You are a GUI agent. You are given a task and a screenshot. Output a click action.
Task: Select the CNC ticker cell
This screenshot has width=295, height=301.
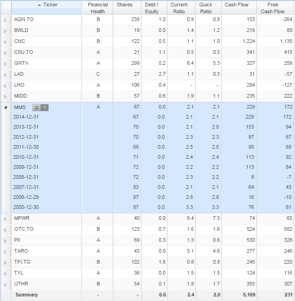point(47,41)
